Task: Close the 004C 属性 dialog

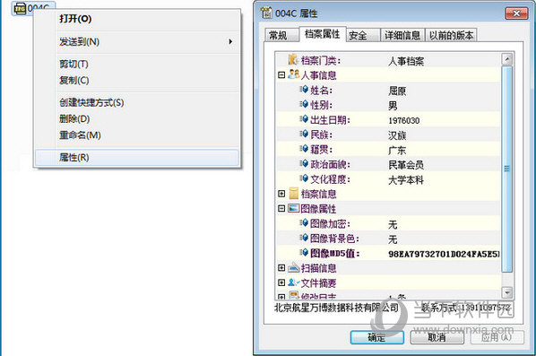Action: pos(516,13)
